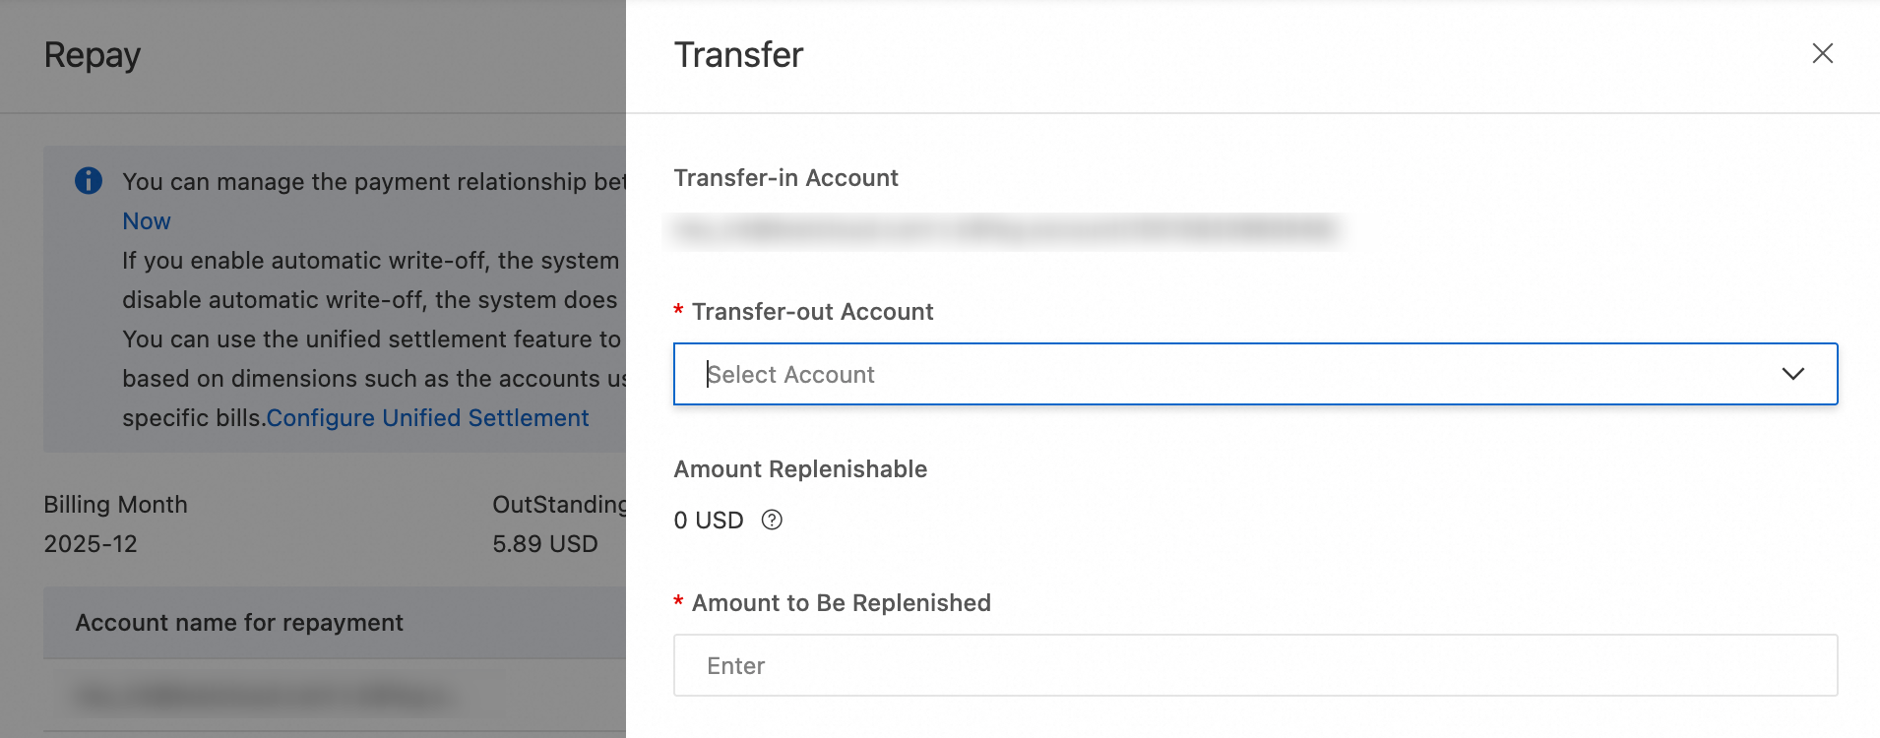1880x738 pixels.
Task: Open the "Now" link in the notice
Action: point(147,221)
